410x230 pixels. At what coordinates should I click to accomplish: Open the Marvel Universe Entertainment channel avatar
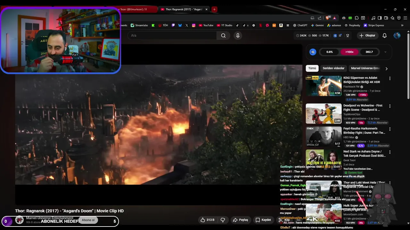click(20, 220)
